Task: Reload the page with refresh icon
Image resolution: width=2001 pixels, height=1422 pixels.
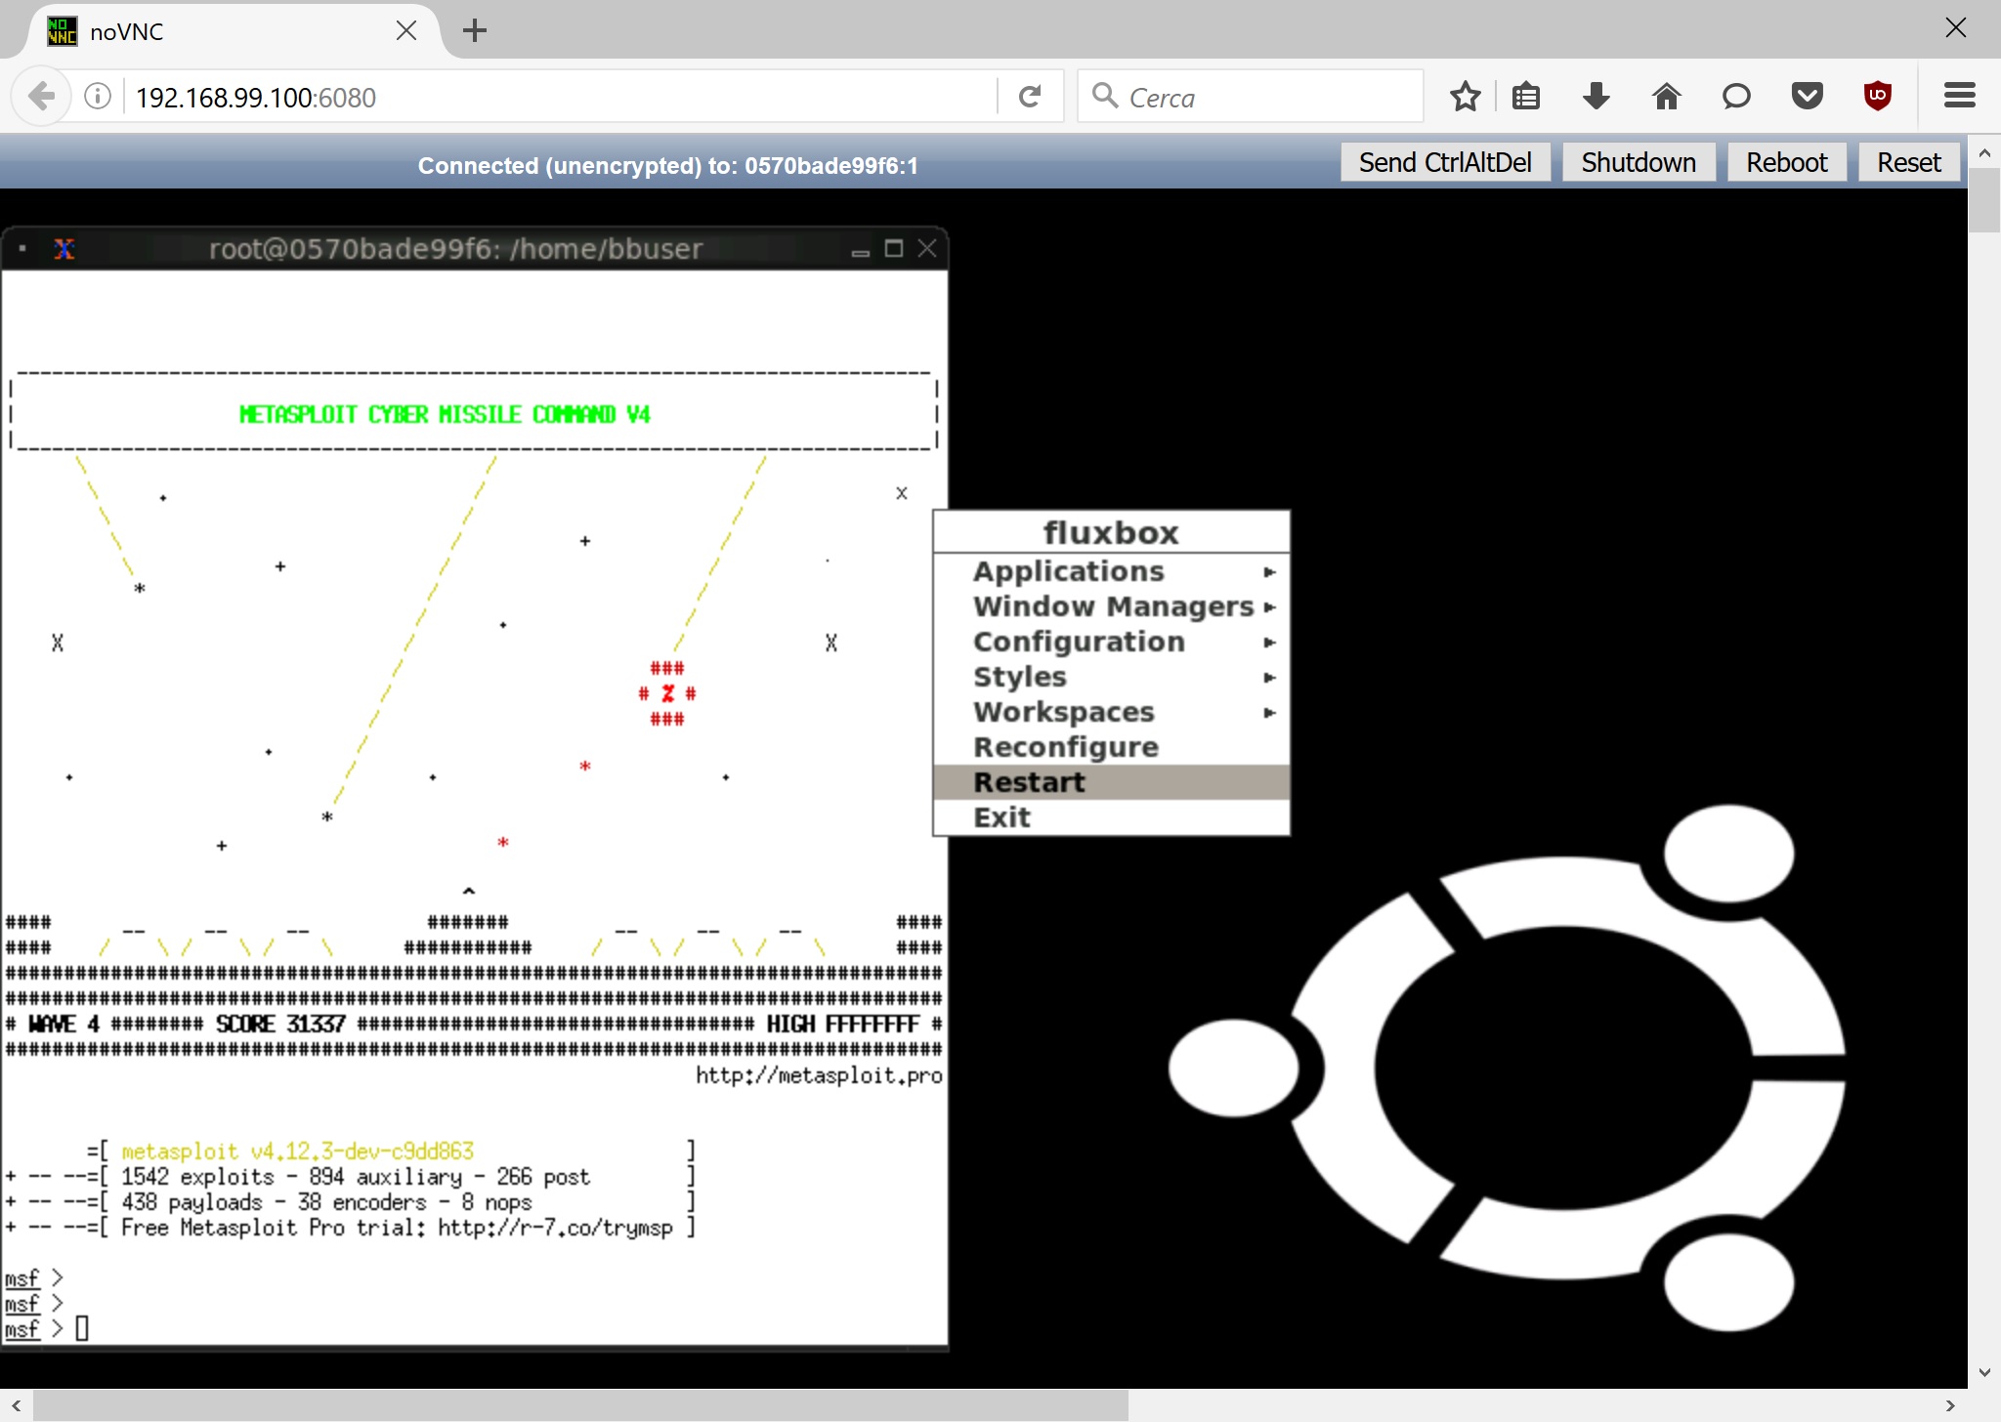Action: [1030, 96]
